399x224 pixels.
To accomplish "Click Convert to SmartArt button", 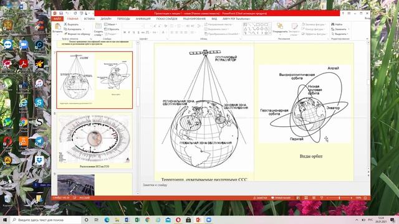I will [x=221, y=34].
